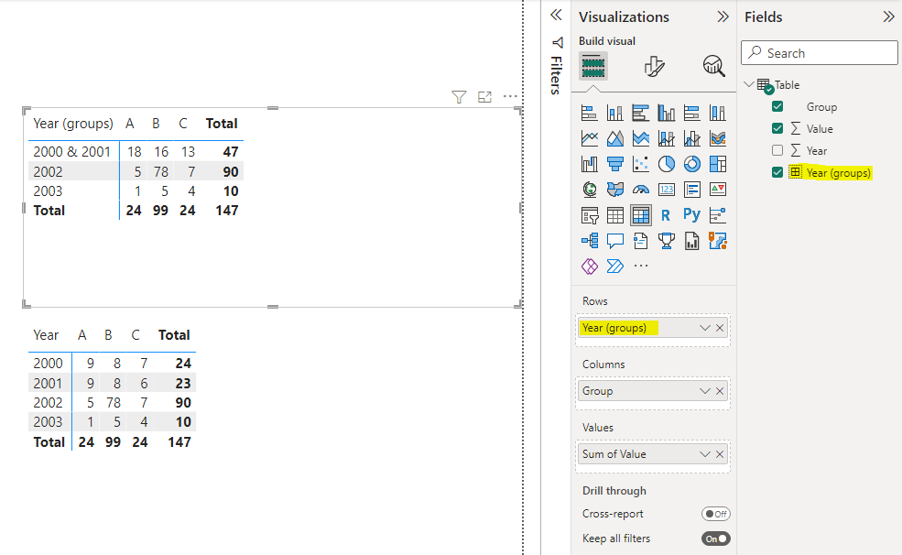Select the stacked bar chart visual
902x555 pixels.
589,113
